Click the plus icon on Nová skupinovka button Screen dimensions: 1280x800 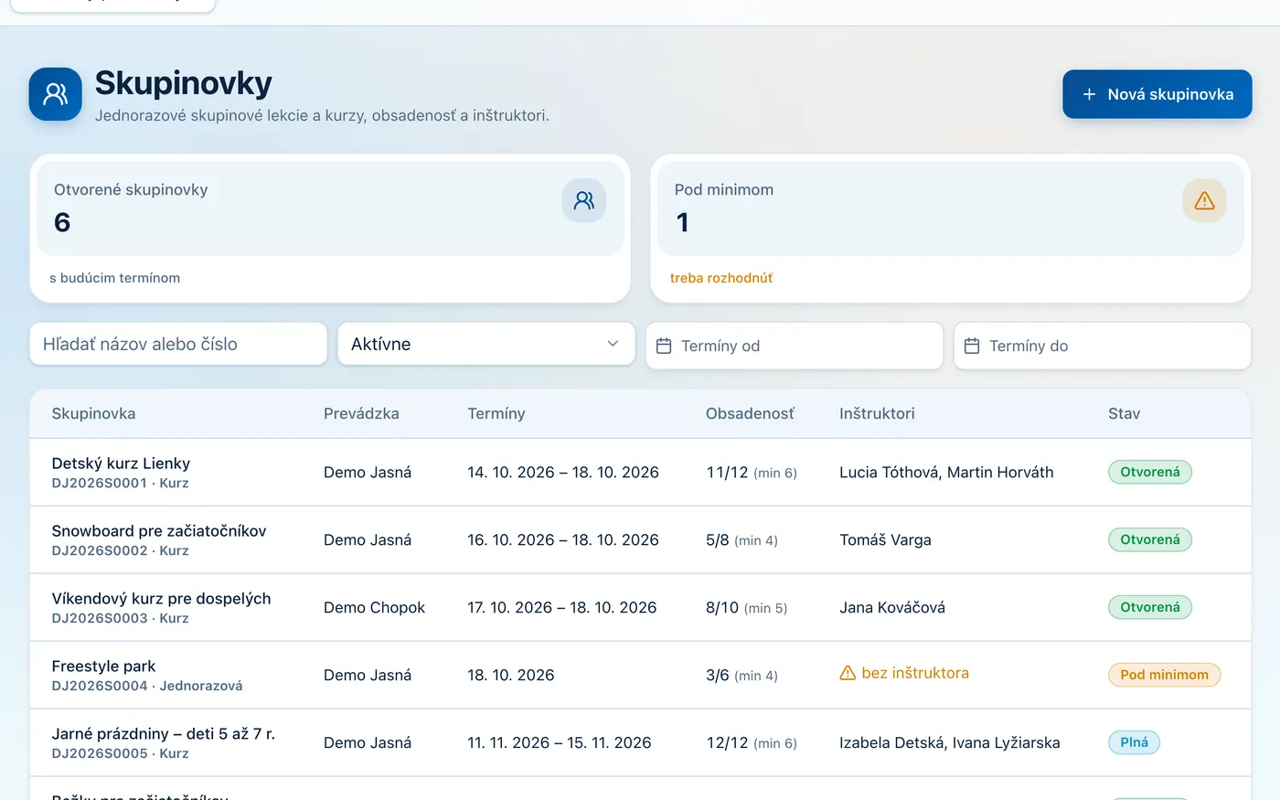pos(1089,94)
